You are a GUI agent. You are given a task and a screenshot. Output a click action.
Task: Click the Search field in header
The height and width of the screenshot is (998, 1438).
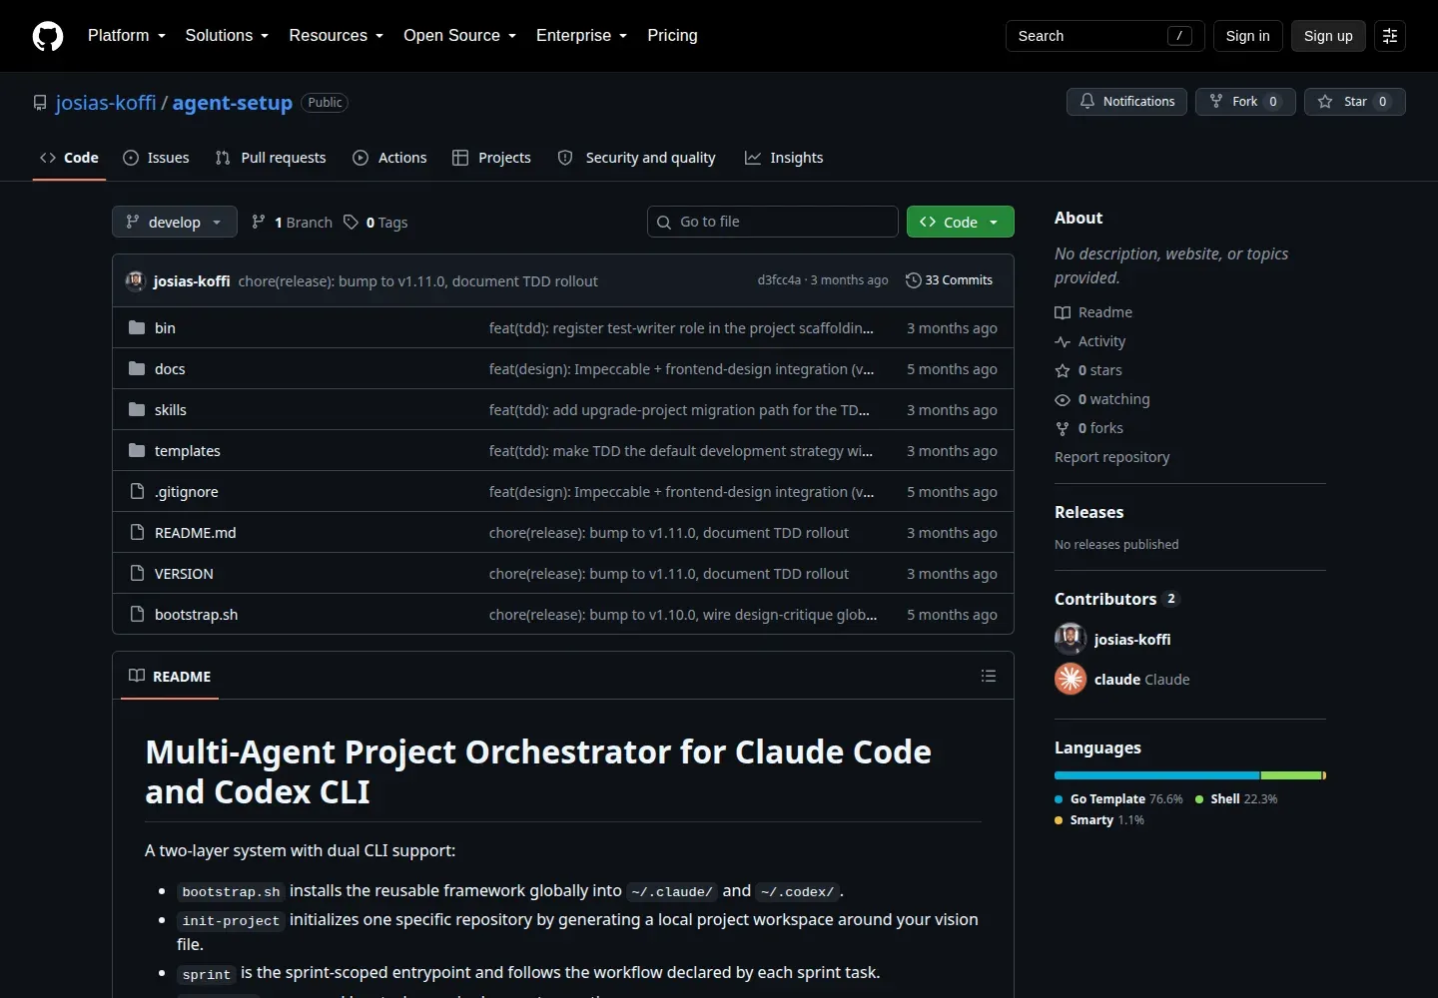pyautogui.click(x=1104, y=36)
